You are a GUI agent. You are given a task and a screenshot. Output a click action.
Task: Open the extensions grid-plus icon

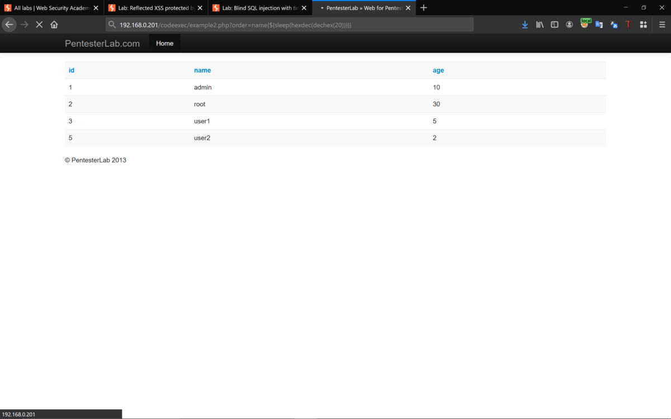pos(644,25)
